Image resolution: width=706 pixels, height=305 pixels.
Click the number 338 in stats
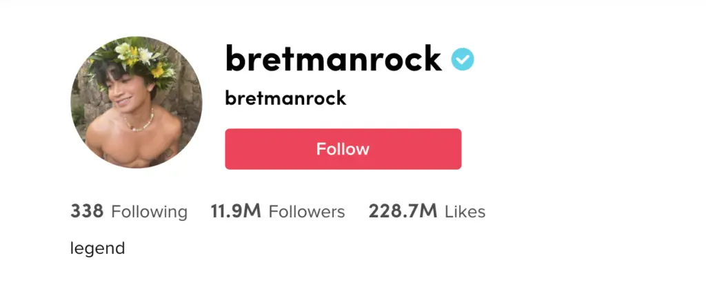coord(87,211)
